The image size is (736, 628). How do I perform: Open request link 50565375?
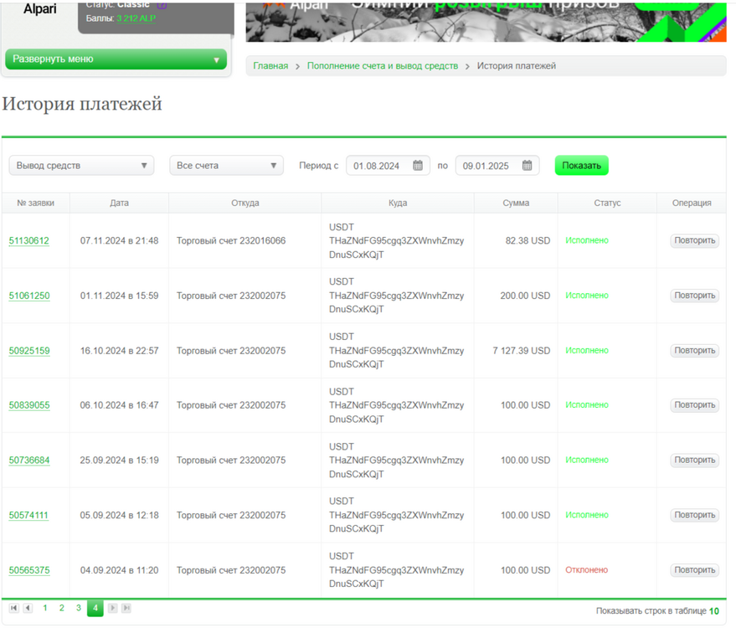[29, 569]
